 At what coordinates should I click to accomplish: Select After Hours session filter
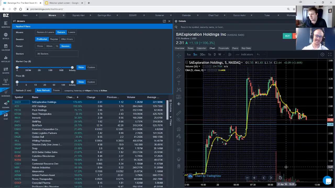click(x=67, y=39)
